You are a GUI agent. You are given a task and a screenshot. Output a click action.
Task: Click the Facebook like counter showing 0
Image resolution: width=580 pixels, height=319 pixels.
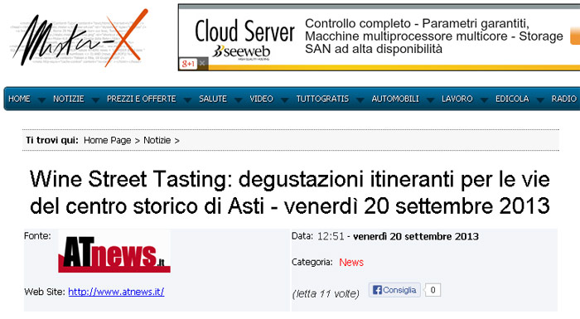click(433, 290)
